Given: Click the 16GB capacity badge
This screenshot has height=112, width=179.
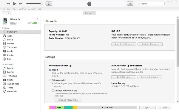Looking at the screenshot, I should (13, 23).
